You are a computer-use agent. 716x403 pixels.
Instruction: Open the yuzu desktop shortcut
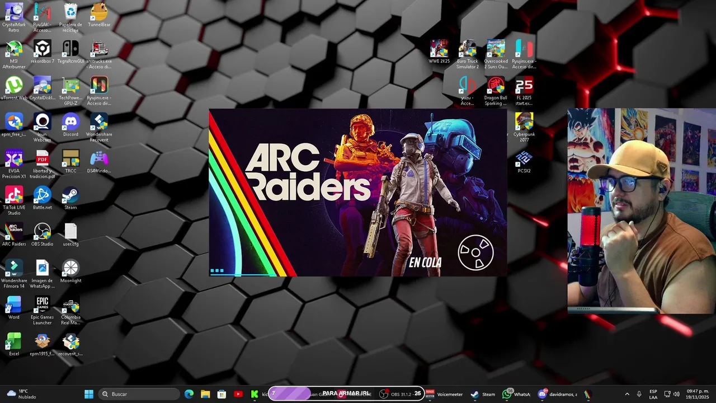[x=467, y=91]
